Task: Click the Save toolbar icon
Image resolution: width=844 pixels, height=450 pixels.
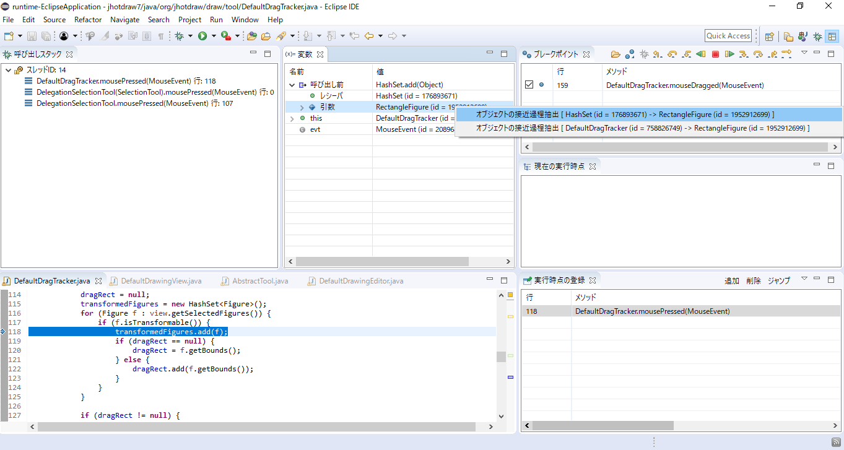Action: 32,36
